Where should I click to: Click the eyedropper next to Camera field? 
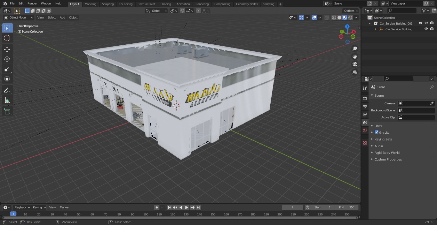[x=432, y=103]
